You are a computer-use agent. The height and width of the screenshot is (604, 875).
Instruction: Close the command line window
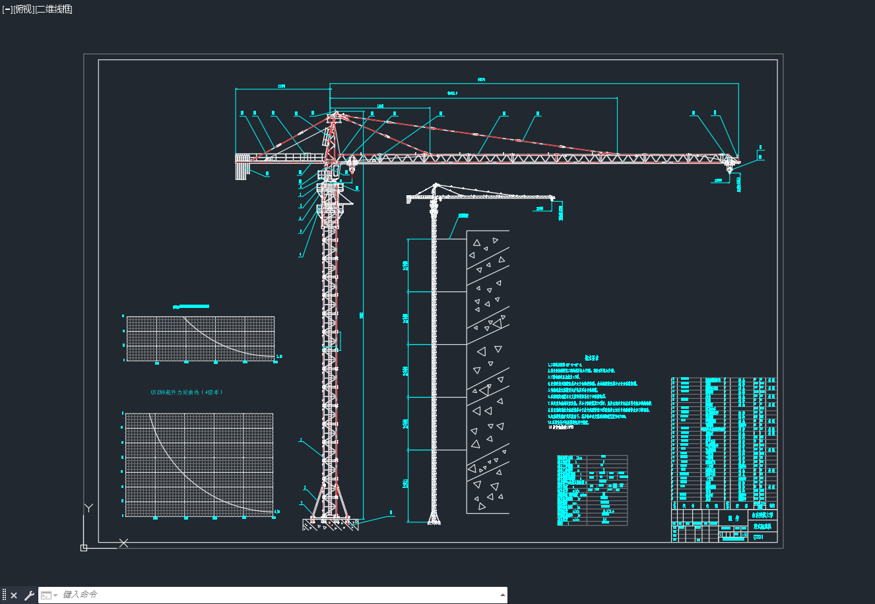click(x=14, y=595)
